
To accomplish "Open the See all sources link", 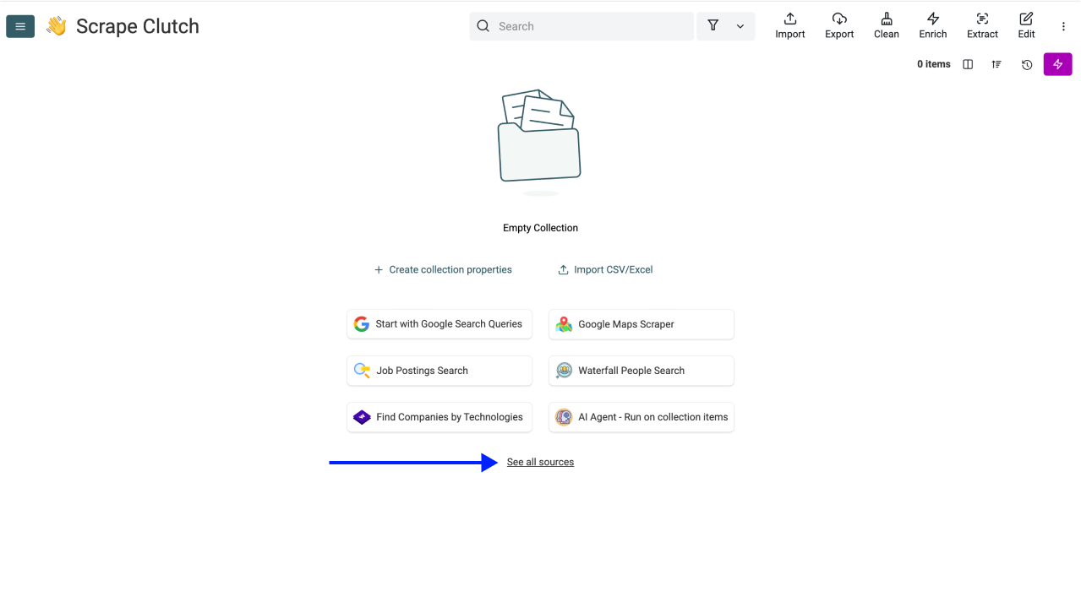I will point(540,462).
